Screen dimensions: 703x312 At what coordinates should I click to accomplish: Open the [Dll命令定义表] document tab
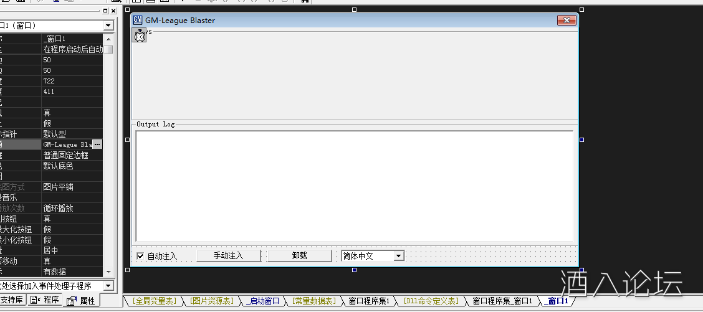click(x=431, y=301)
